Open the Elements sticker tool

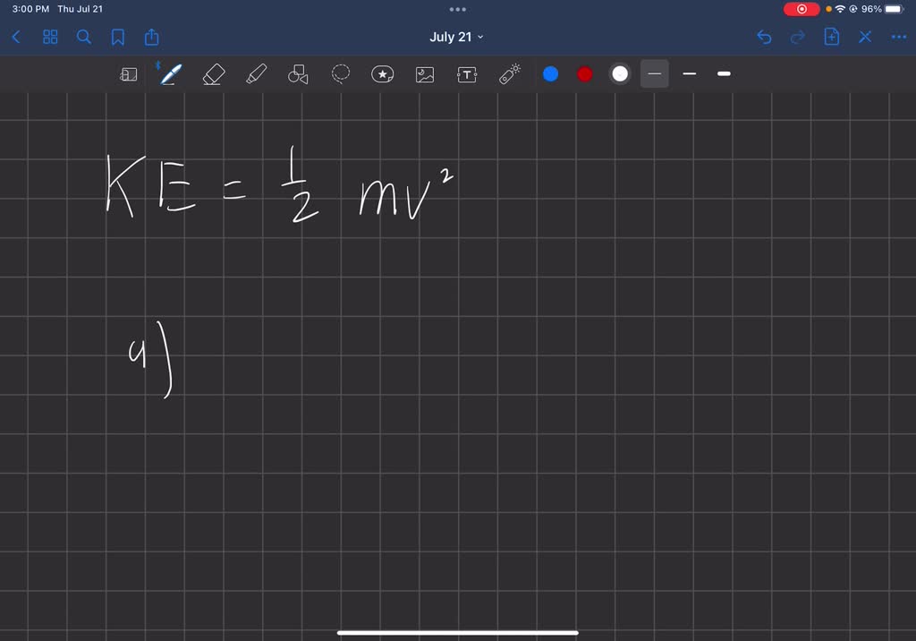coord(383,74)
